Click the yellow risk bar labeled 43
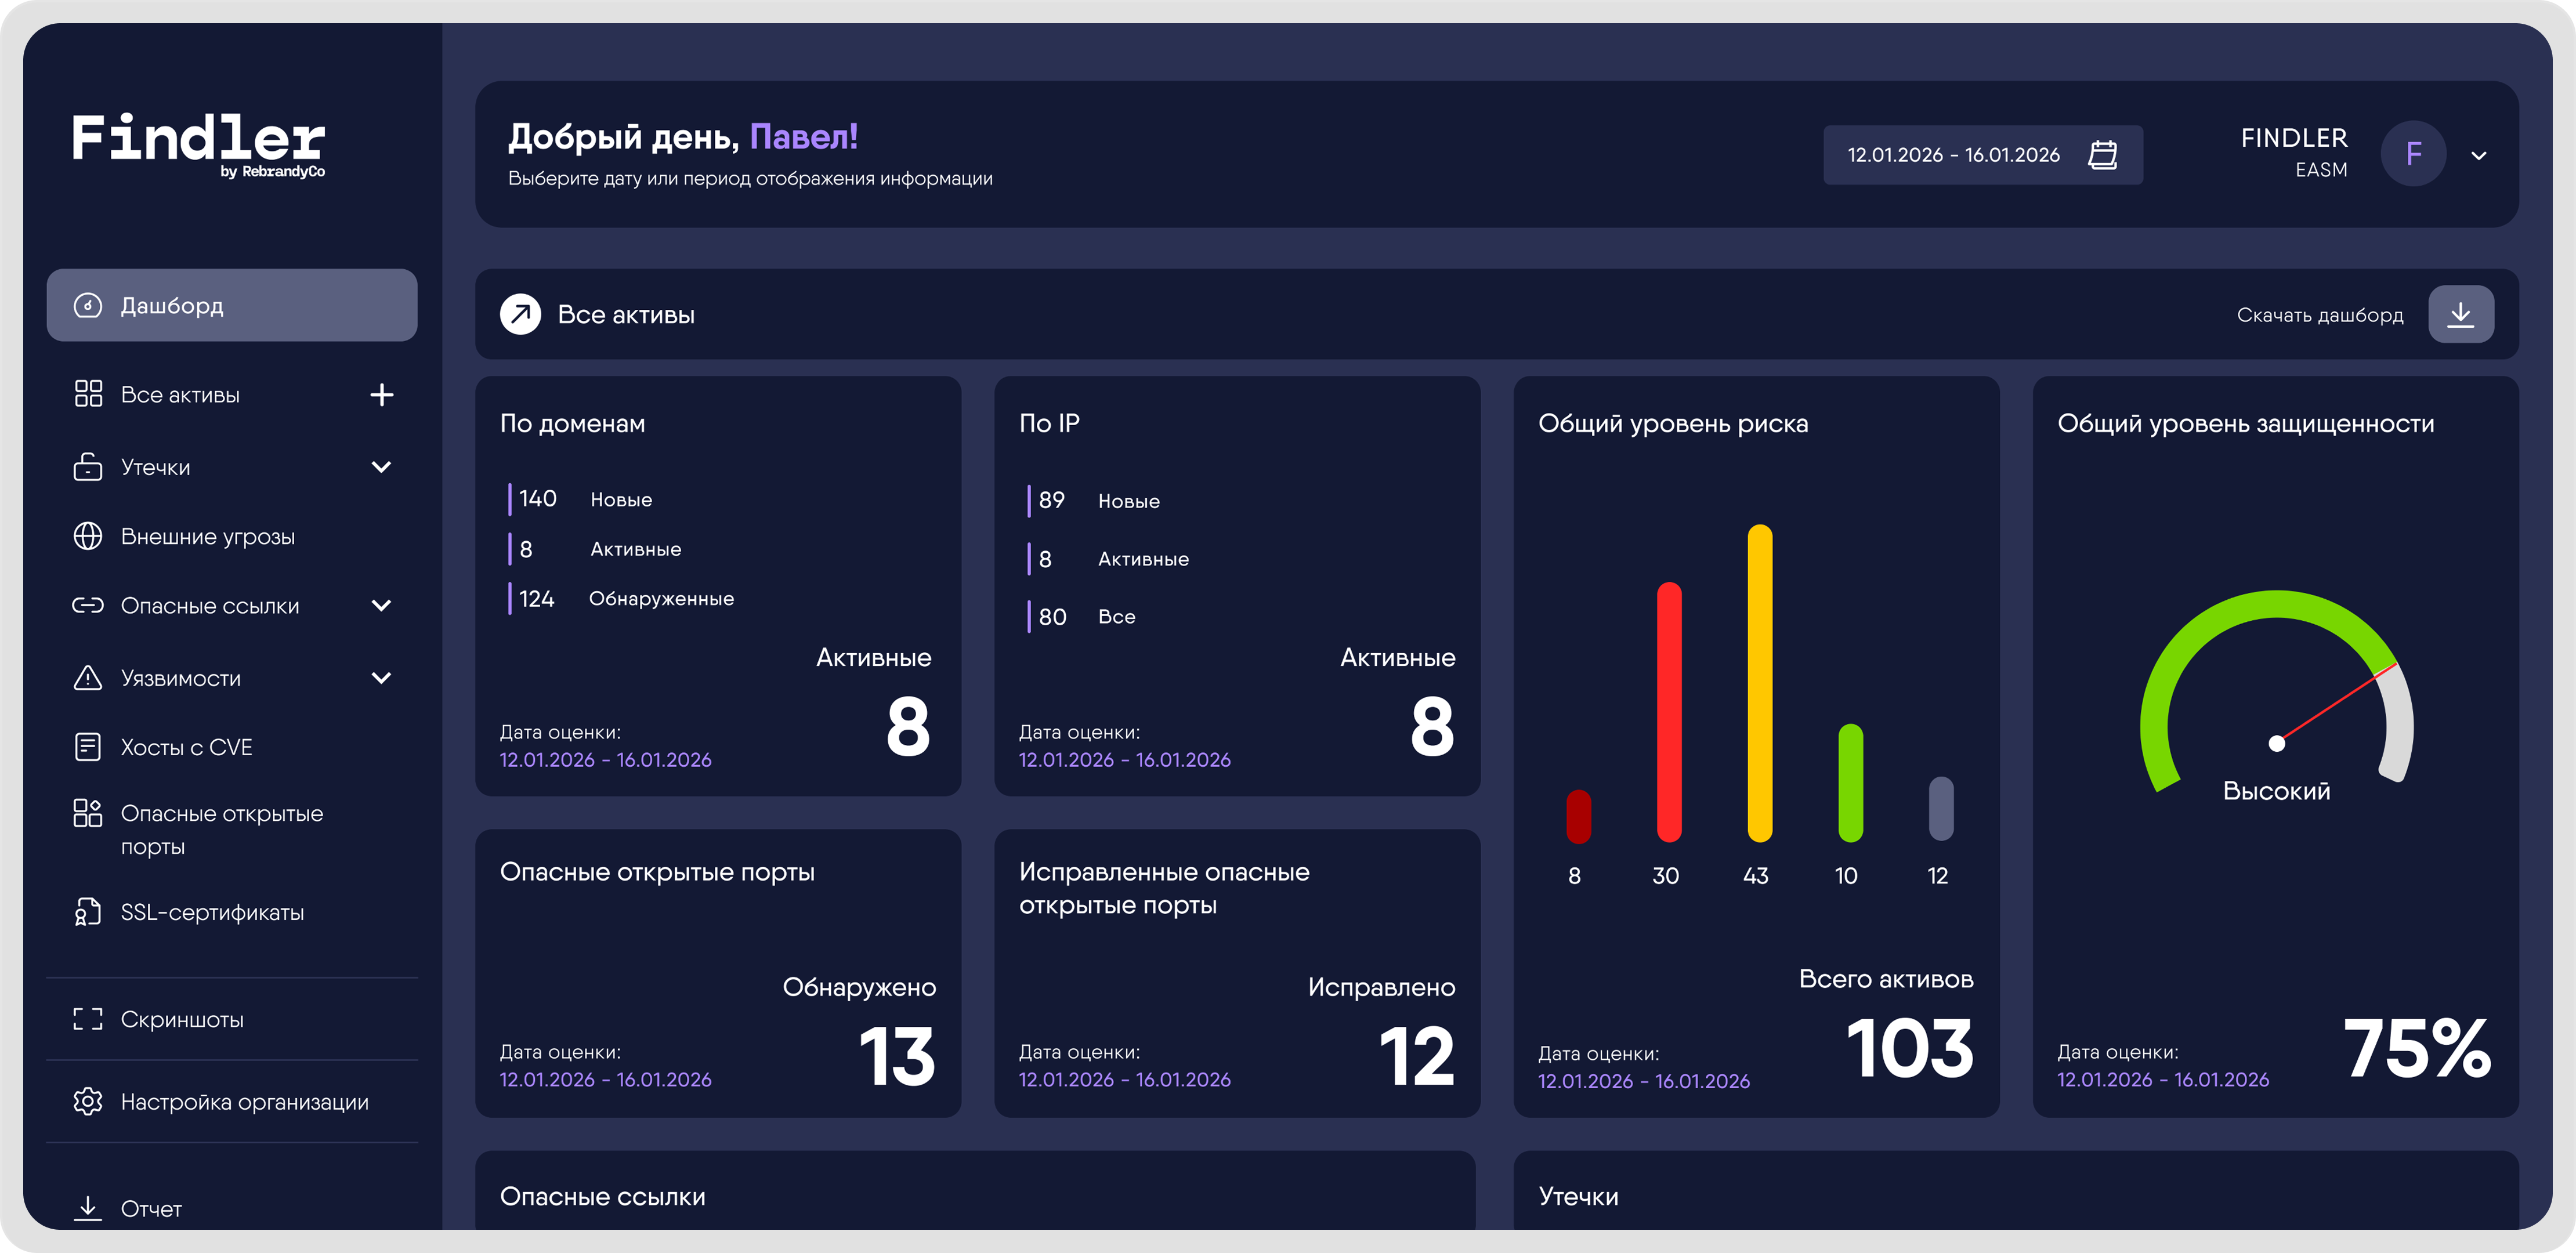Viewport: 2576px width, 1253px height. pyautogui.click(x=1759, y=683)
